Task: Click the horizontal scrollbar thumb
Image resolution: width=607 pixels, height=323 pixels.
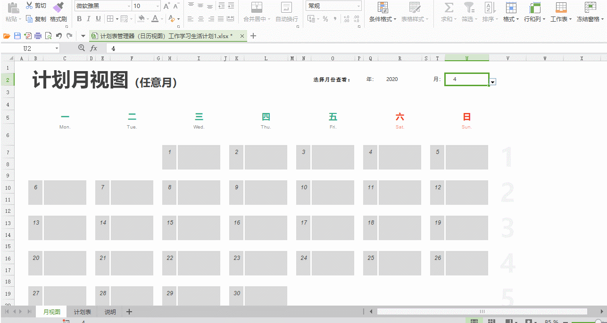Action: (x=482, y=311)
